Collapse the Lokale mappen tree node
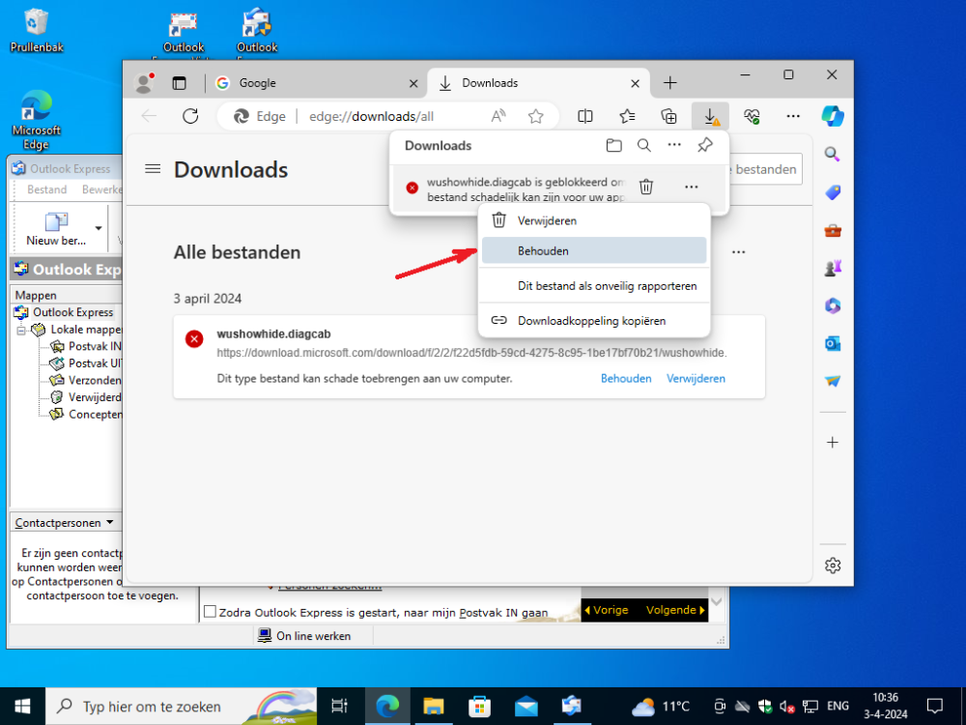 (21, 330)
